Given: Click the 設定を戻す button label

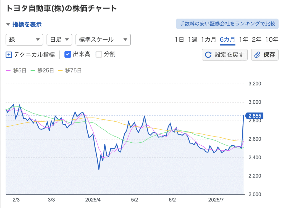Looking at the screenshot, I should click(229, 55).
